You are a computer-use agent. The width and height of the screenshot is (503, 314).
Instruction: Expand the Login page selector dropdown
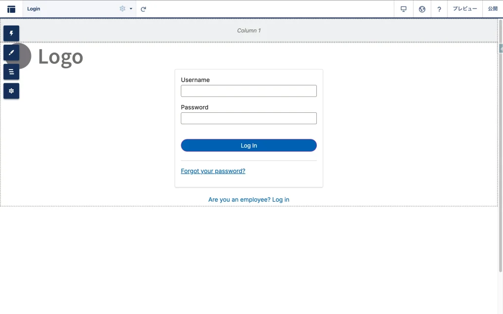pos(69,9)
